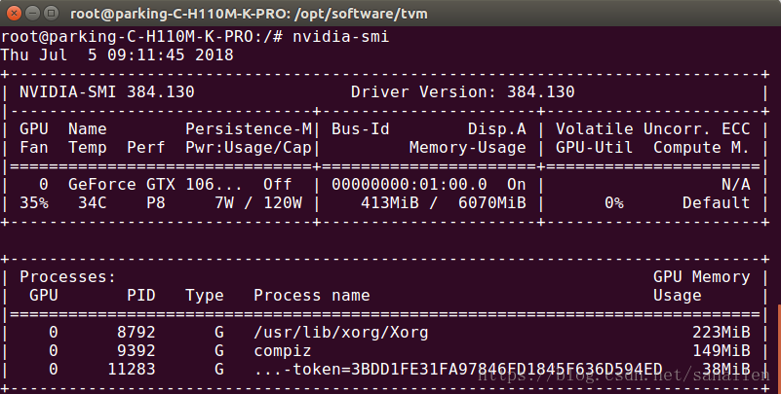Click the ECC value 'N/A'
Image resolution: width=781 pixels, height=394 pixels.
pos(736,185)
